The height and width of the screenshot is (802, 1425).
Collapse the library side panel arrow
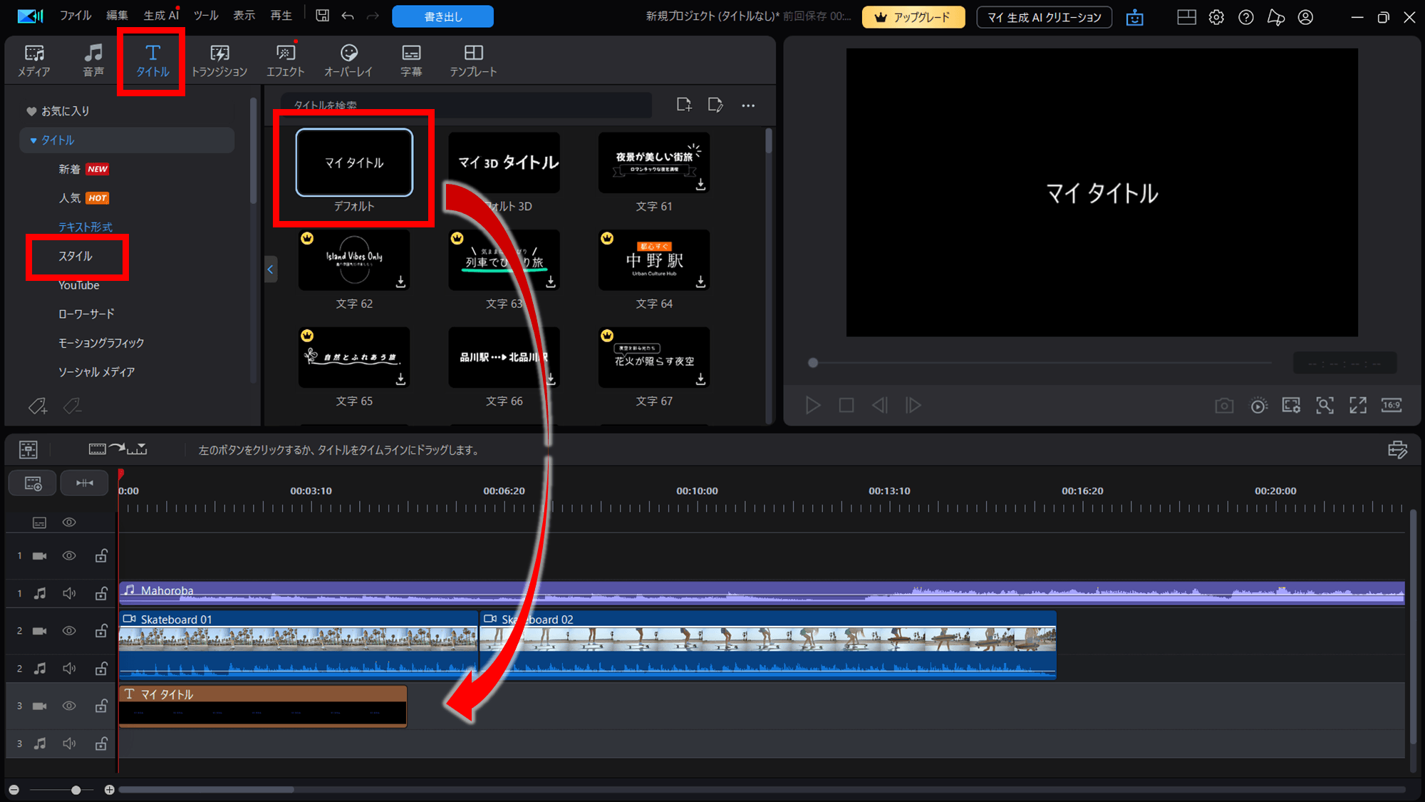point(270,269)
